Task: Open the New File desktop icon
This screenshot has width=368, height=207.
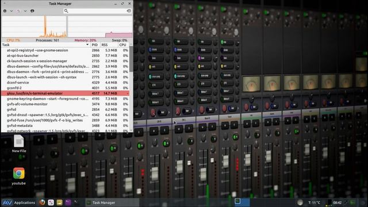Action: [x=19, y=144]
